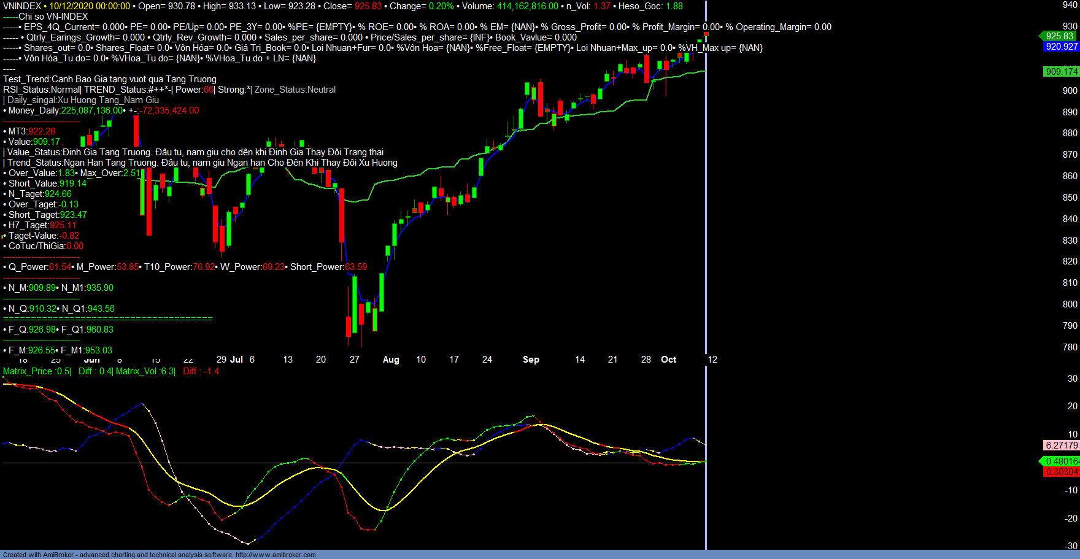Select the 29 Jul date label
This screenshot has height=559, width=1080.
[x=229, y=360]
